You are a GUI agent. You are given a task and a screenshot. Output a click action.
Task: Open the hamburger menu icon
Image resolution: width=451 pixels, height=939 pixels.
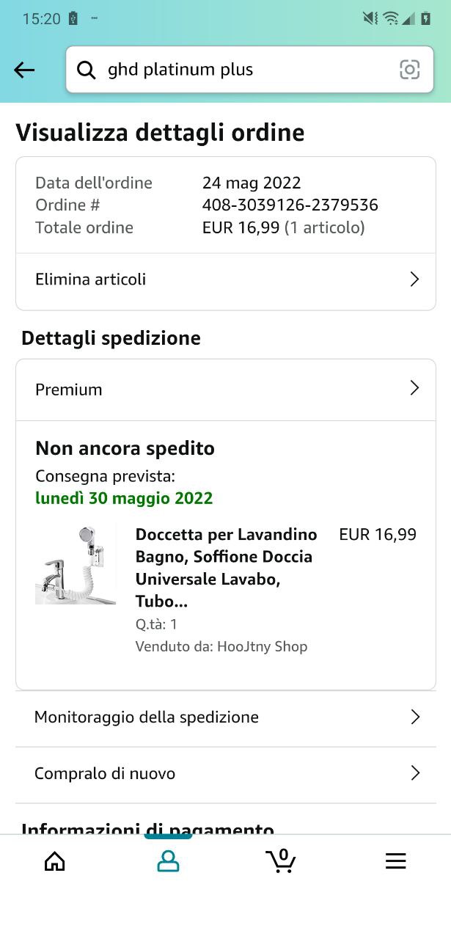(395, 861)
